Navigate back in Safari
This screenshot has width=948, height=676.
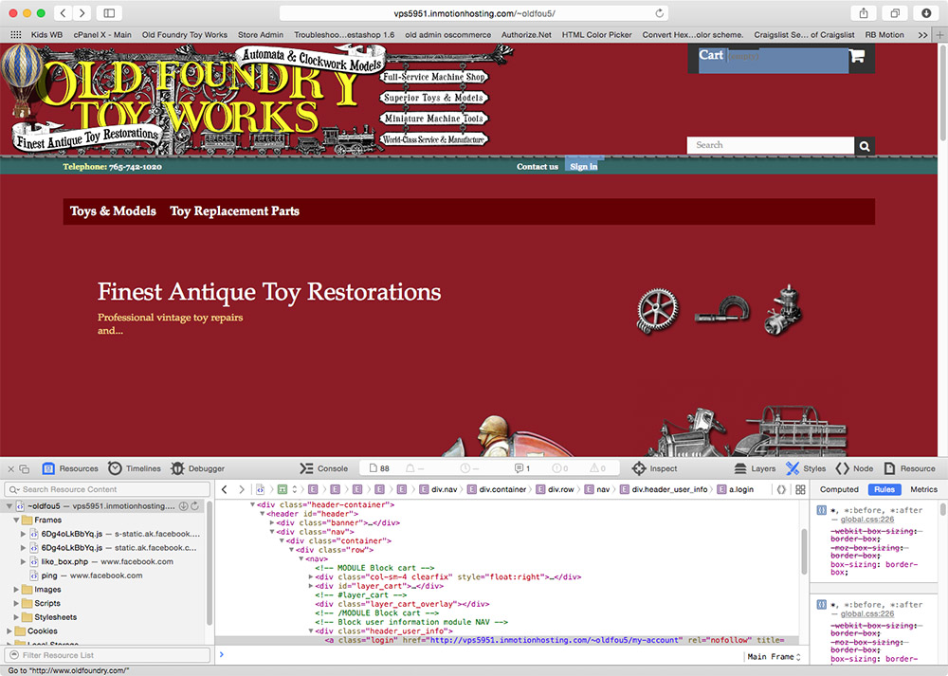(63, 13)
